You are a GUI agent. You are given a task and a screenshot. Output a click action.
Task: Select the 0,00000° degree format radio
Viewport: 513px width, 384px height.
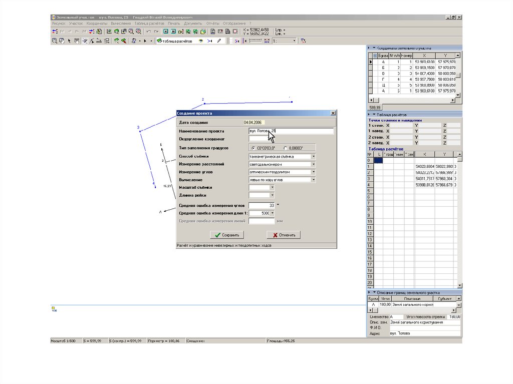click(x=285, y=148)
